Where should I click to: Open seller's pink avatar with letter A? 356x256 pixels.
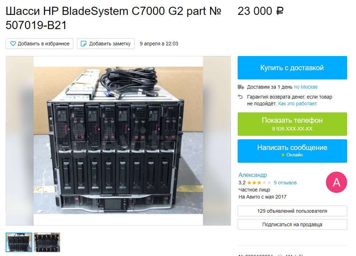click(336, 182)
